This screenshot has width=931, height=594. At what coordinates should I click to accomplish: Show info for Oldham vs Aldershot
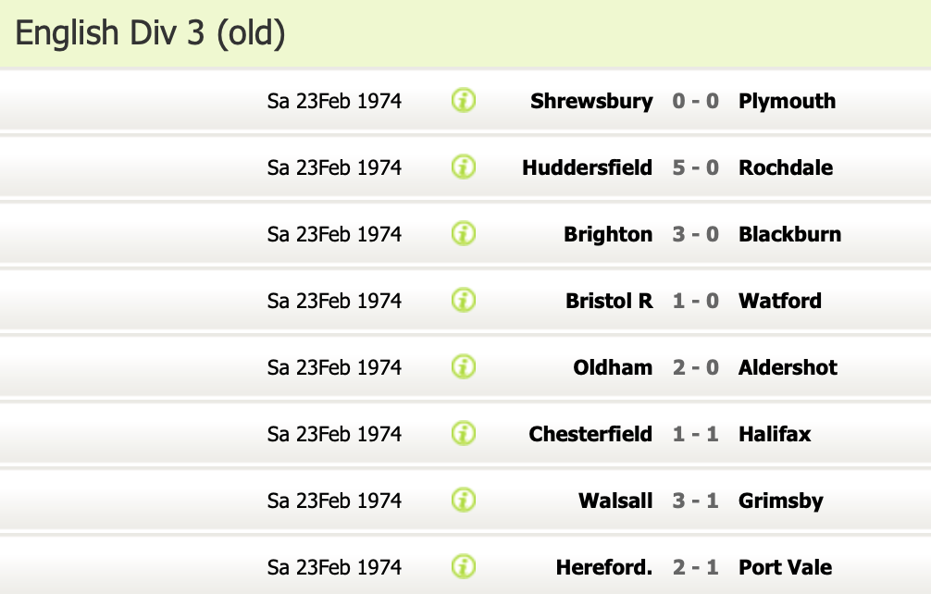coord(464,367)
